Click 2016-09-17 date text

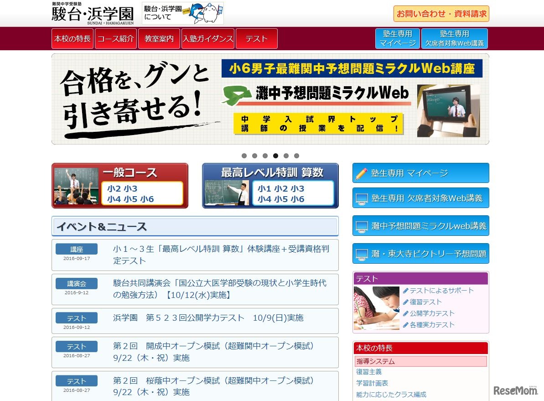click(x=77, y=259)
